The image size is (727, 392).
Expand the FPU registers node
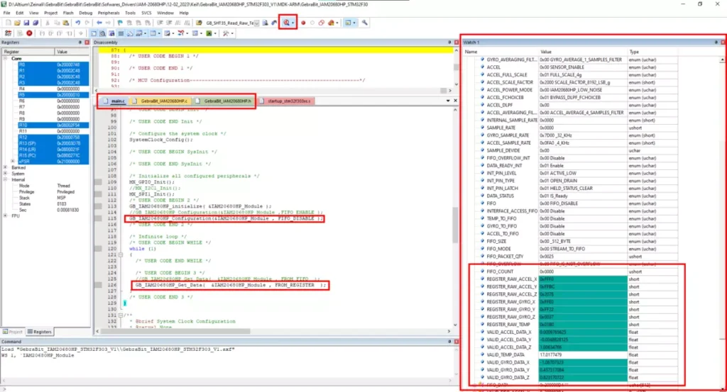click(x=6, y=216)
